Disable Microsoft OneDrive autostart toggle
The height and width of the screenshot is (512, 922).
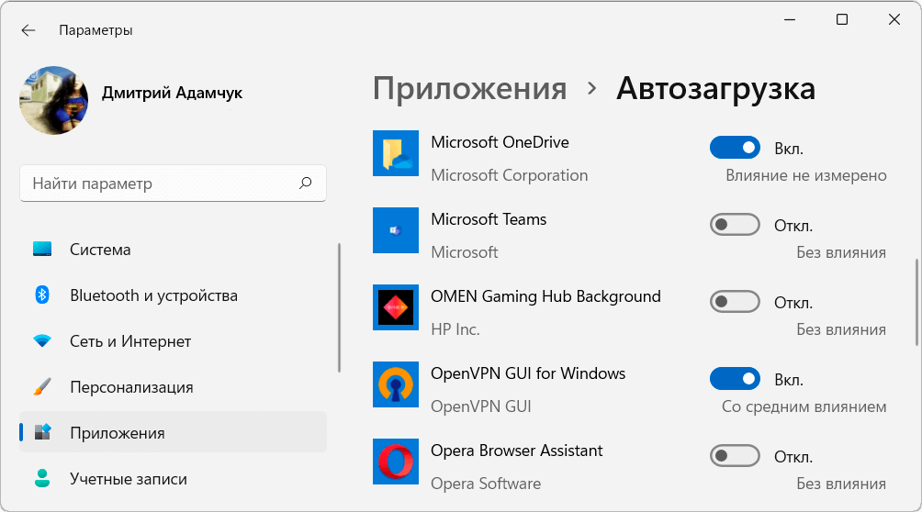(735, 148)
